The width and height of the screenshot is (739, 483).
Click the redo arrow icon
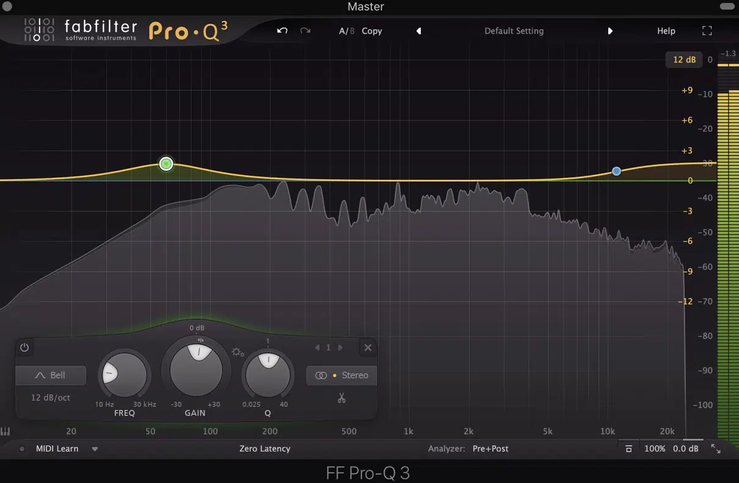coord(305,30)
